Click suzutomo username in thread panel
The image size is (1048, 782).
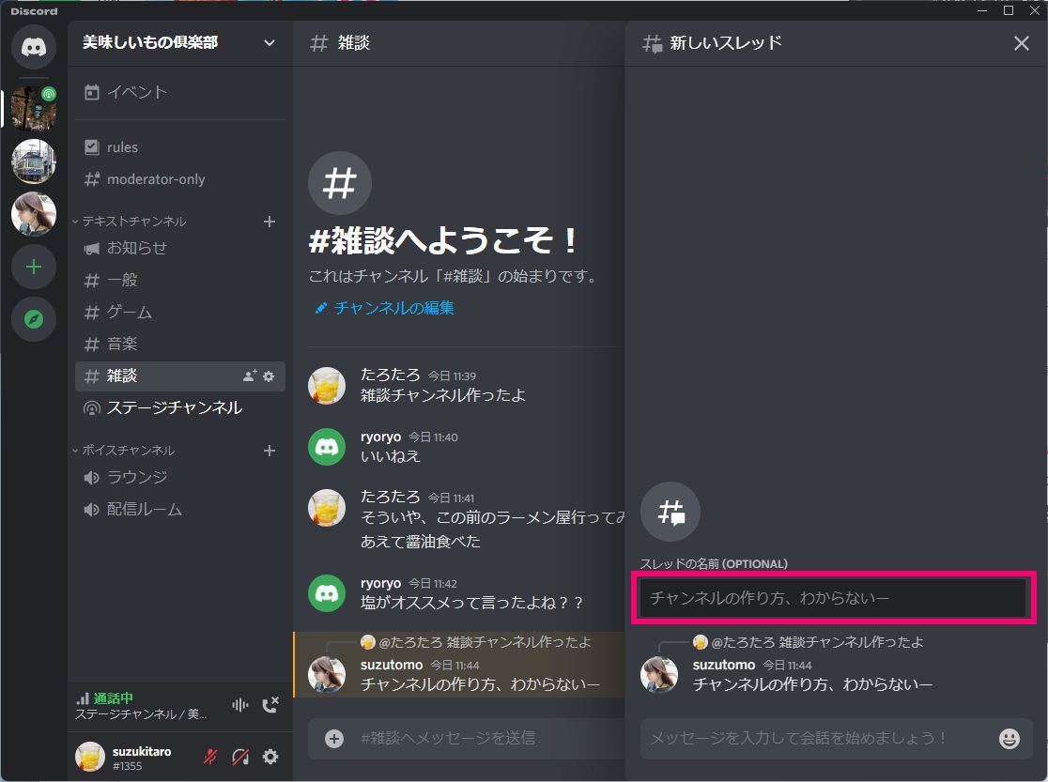pos(724,665)
